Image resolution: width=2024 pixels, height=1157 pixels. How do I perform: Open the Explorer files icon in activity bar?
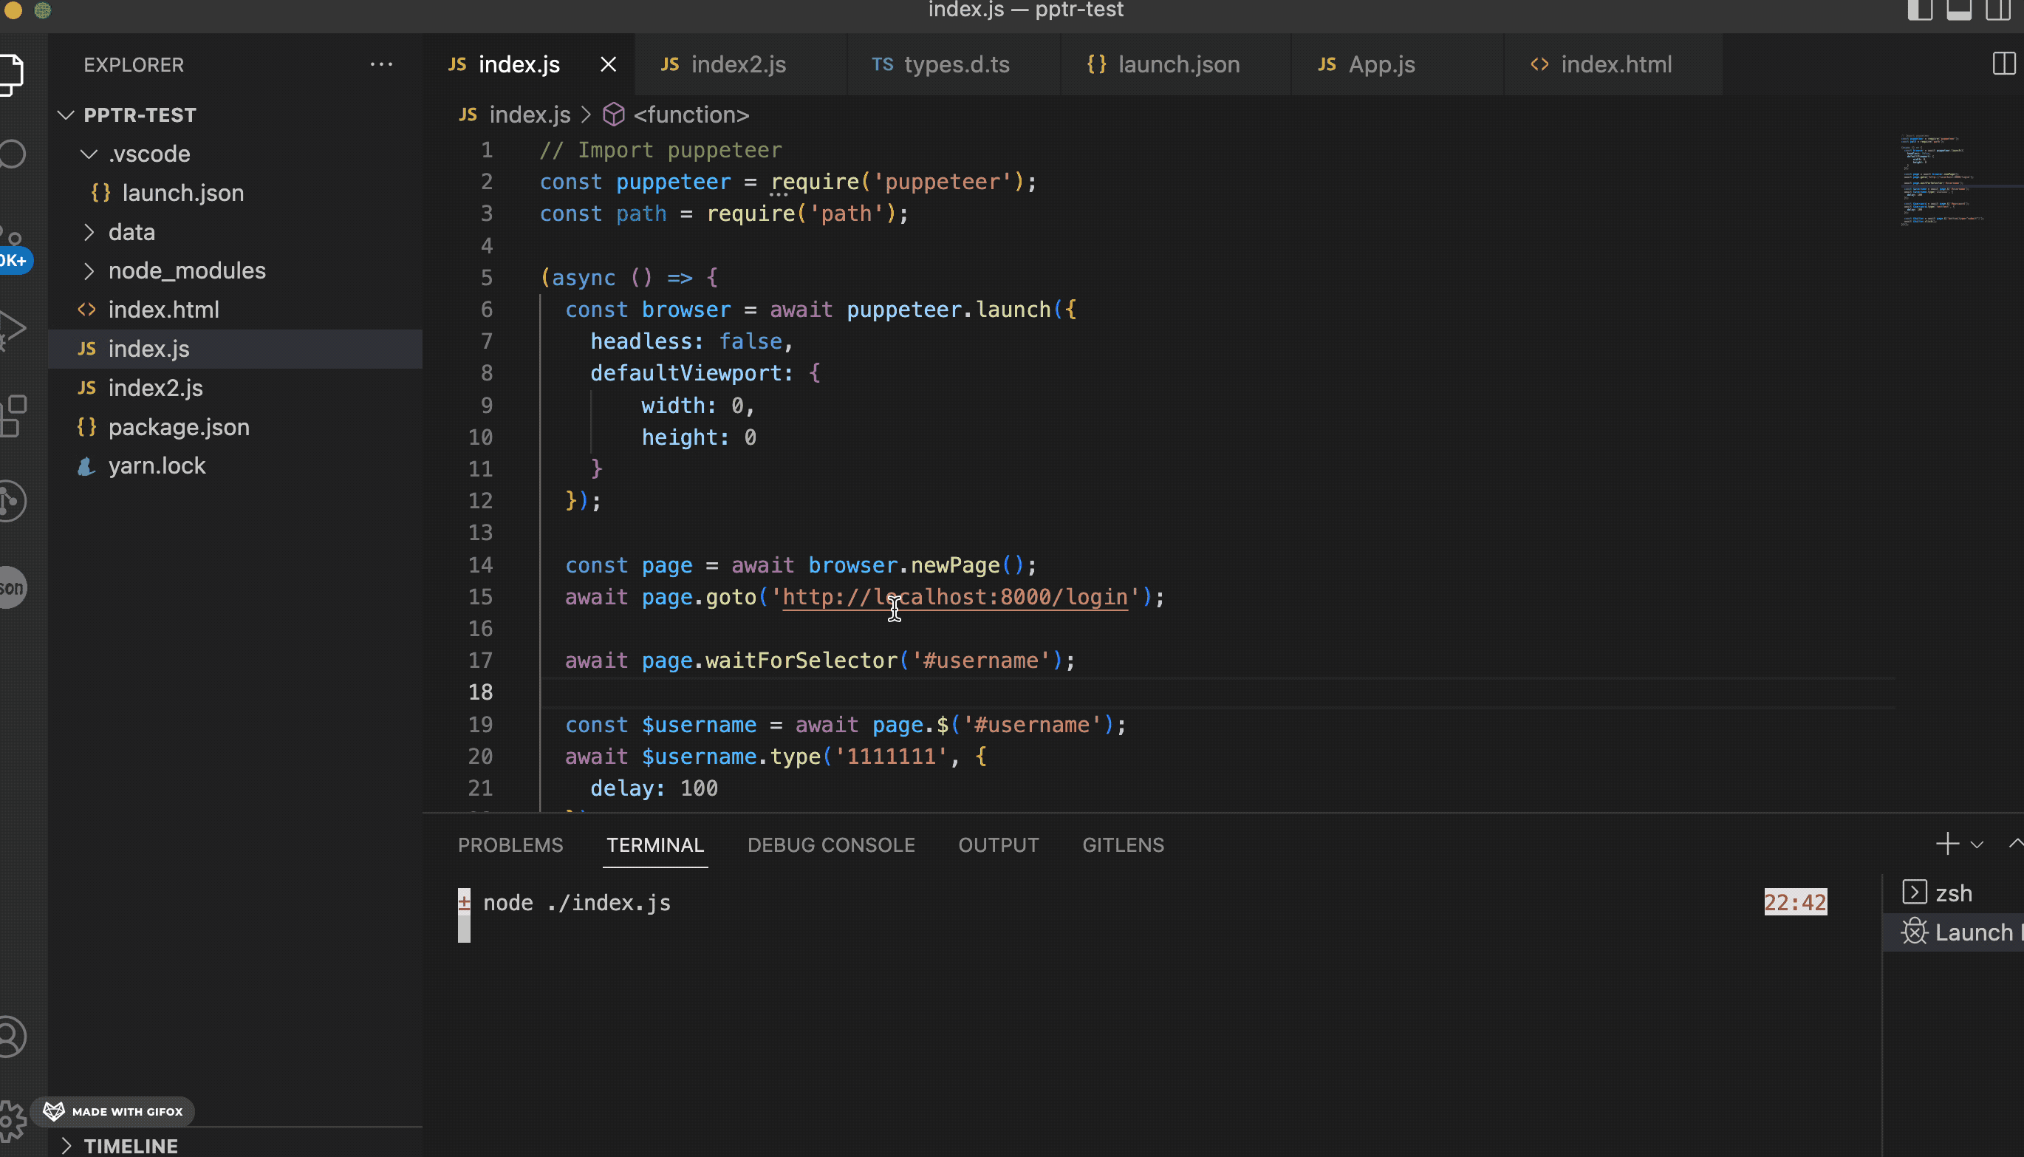pos(11,74)
